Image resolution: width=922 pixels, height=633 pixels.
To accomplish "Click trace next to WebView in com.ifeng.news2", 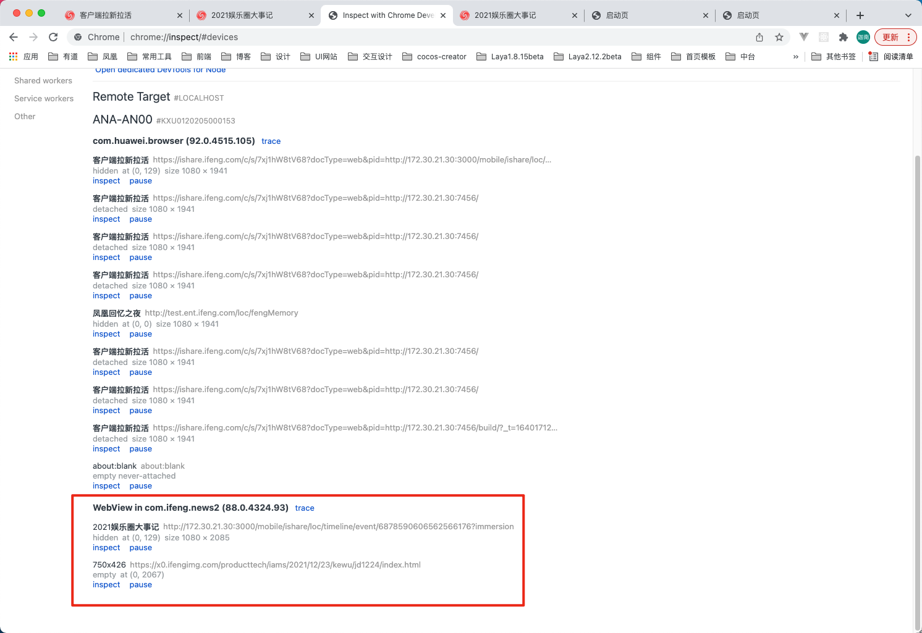I will (x=305, y=508).
